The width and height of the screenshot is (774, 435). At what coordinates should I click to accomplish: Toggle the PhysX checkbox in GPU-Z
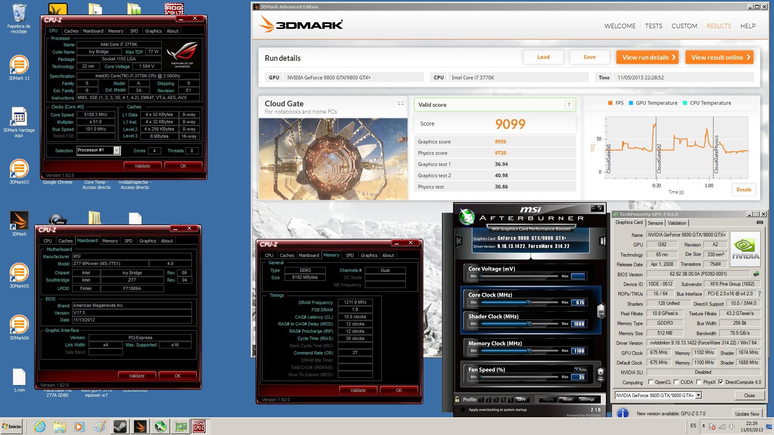coord(699,382)
